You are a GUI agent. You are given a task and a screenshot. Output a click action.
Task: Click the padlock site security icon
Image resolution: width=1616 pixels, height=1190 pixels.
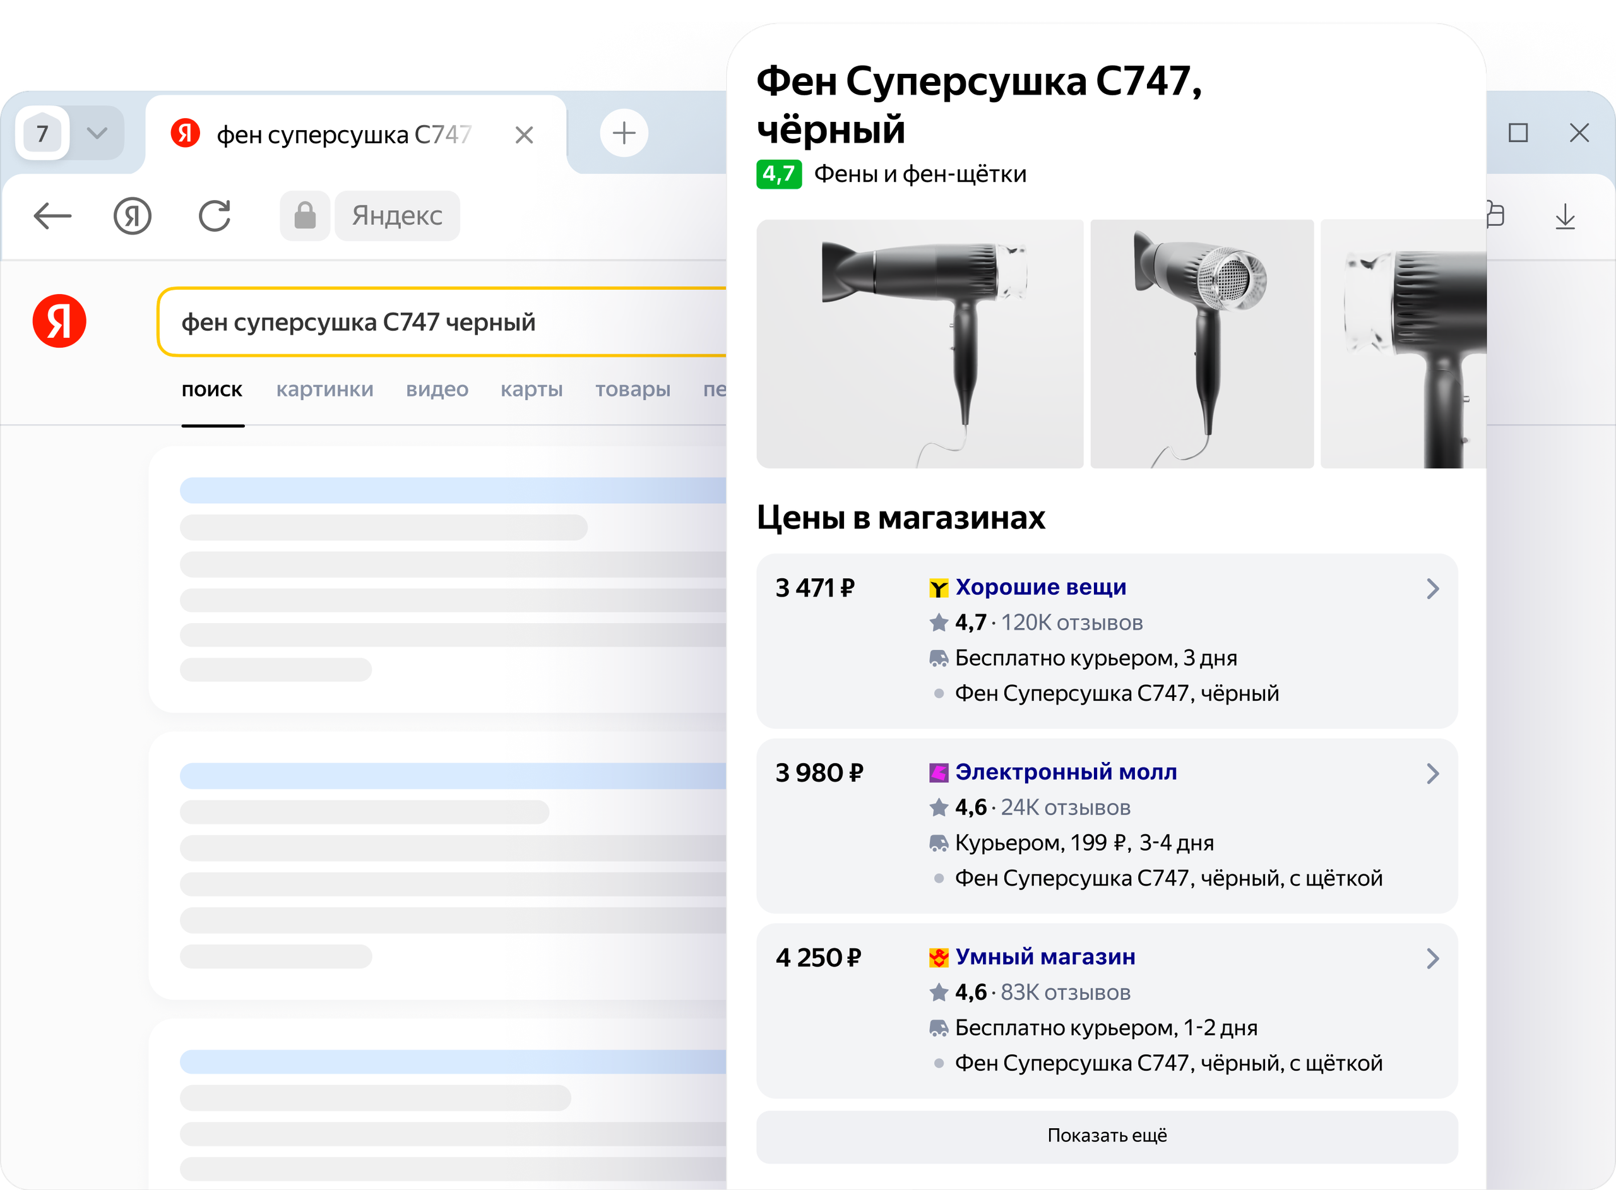tap(305, 215)
